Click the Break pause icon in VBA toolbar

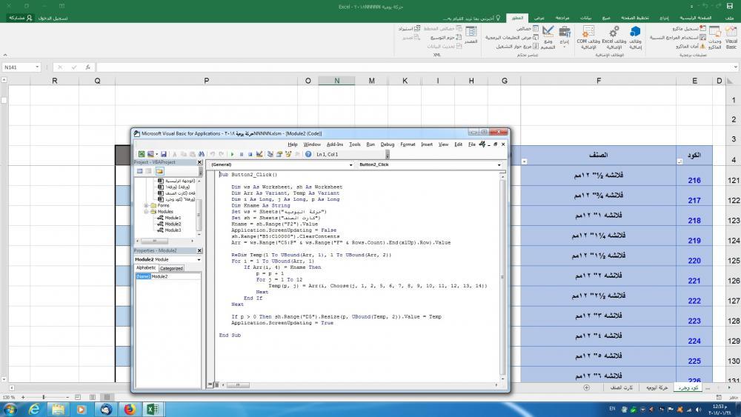[241, 154]
